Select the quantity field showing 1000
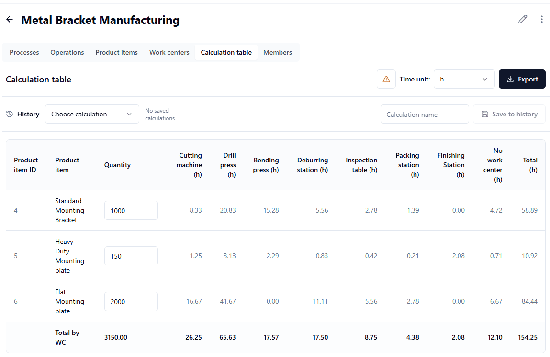The width and height of the screenshot is (550, 357). tap(131, 210)
